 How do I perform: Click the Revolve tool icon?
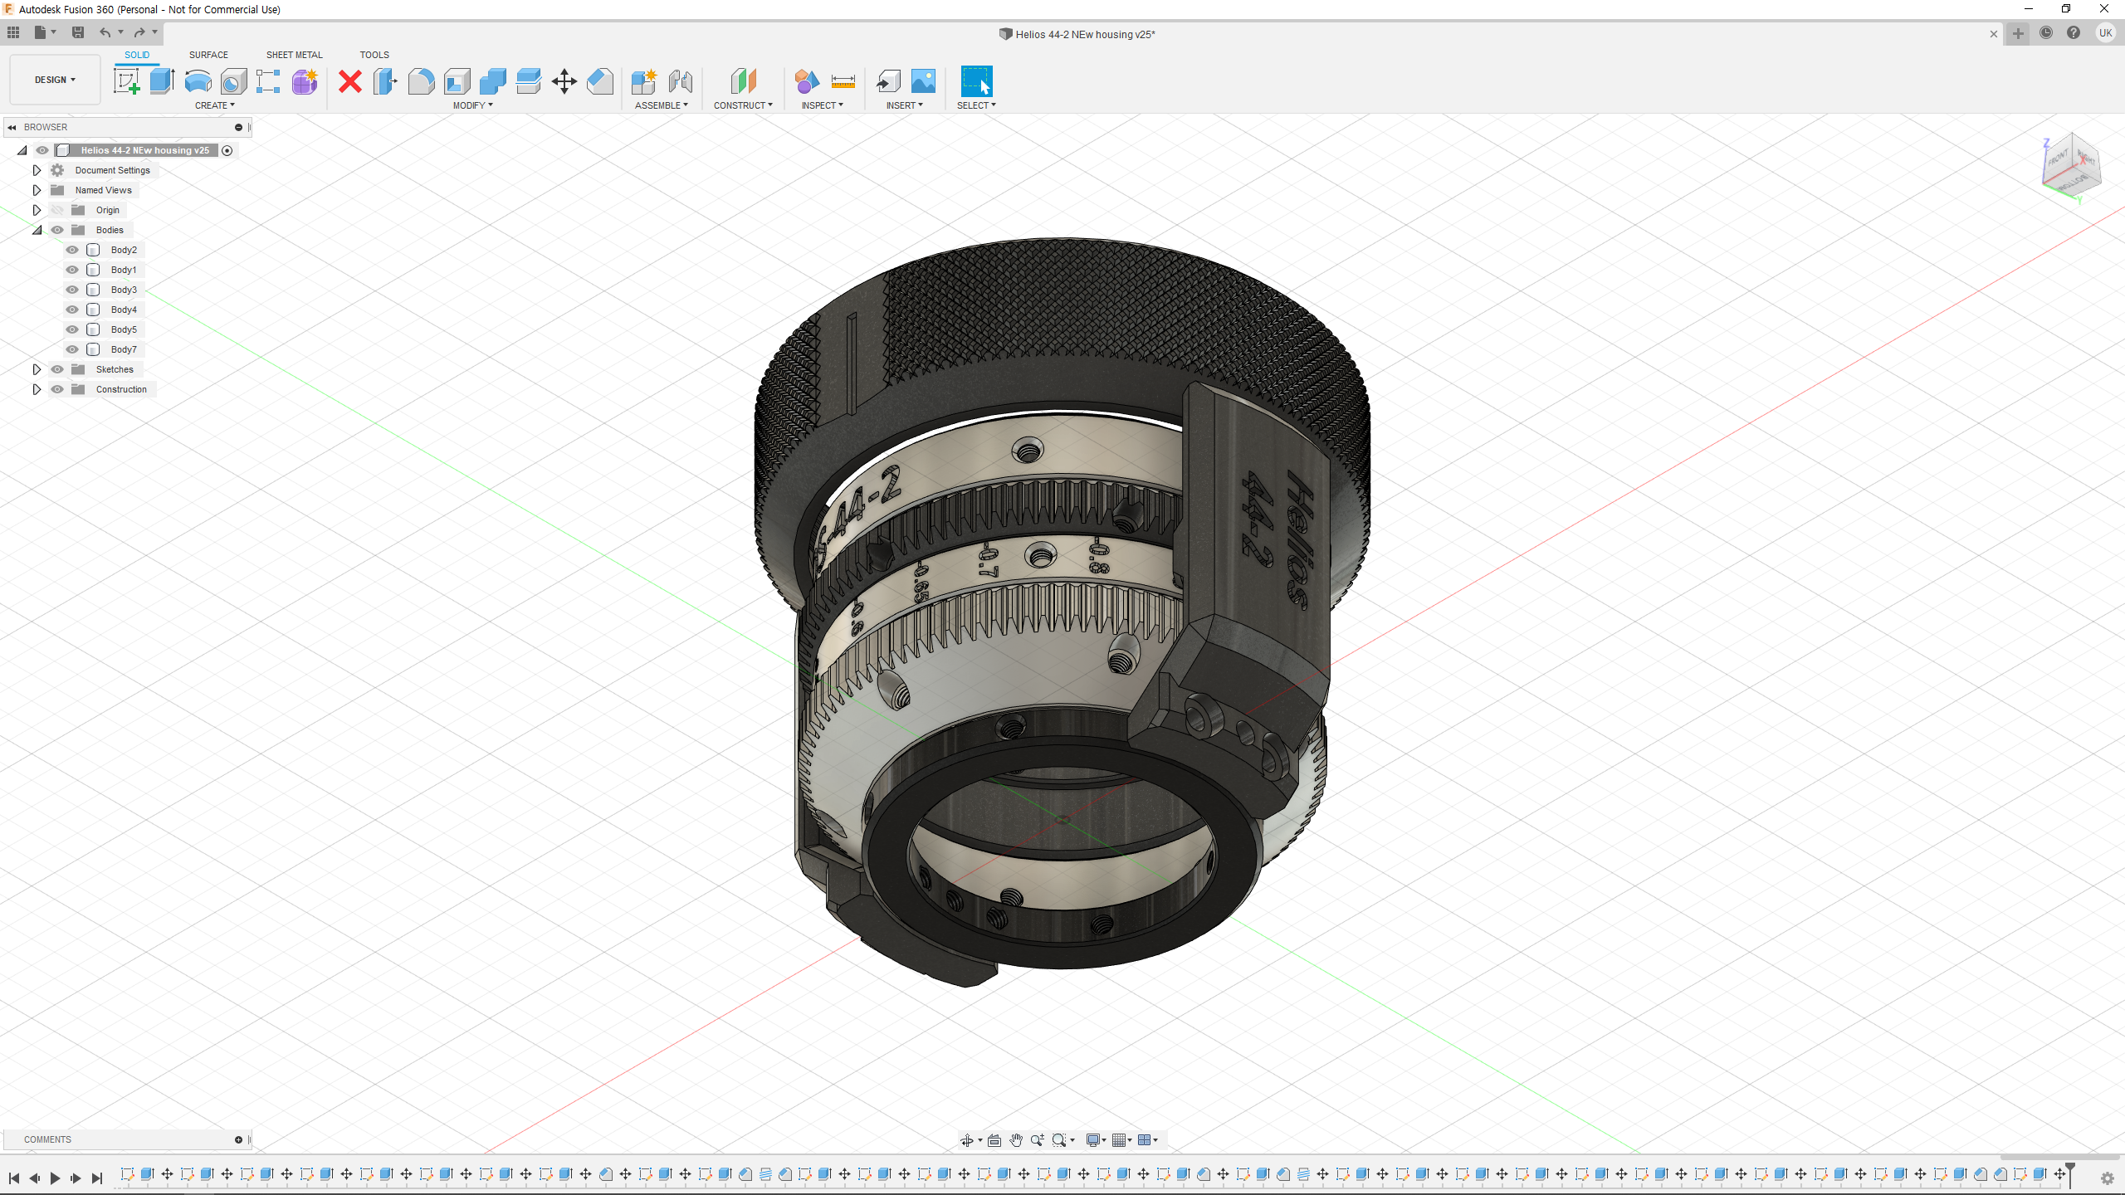tap(198, 81)
